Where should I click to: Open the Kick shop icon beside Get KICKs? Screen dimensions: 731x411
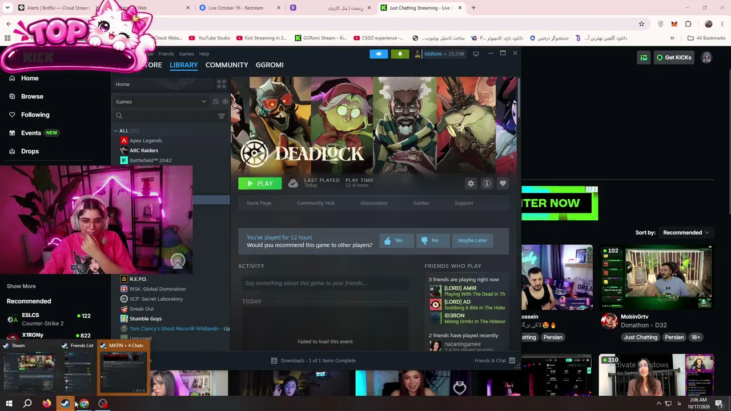pyautogui.click(x=644, y=58)
